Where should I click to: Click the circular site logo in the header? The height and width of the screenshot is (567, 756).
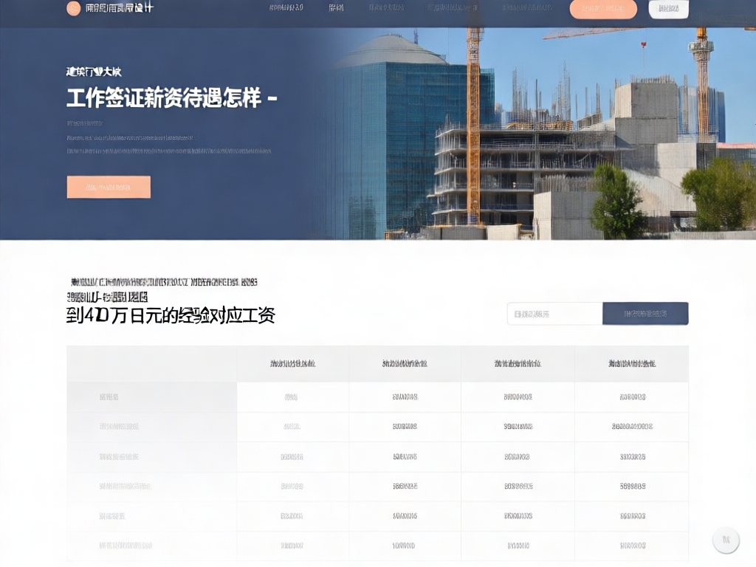click(x=72, y=10)
